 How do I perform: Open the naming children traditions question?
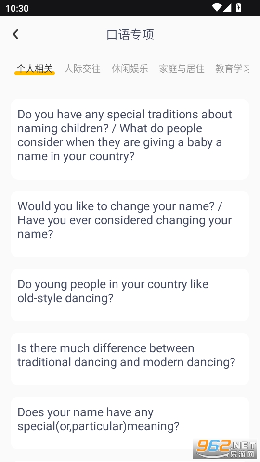[x=130, y=139]
